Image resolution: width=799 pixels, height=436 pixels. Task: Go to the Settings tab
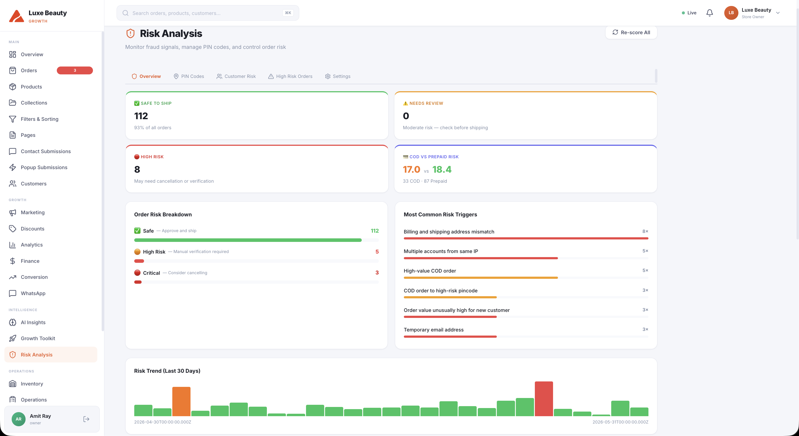point(338,76)
